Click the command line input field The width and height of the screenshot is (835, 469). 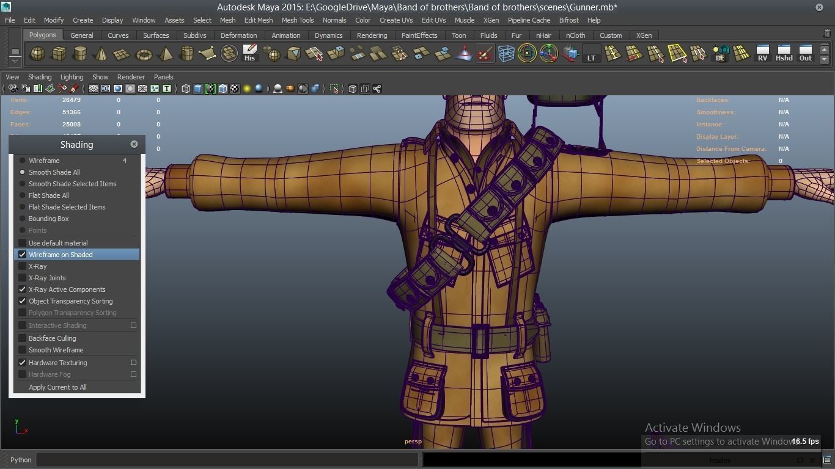(227, 460)
